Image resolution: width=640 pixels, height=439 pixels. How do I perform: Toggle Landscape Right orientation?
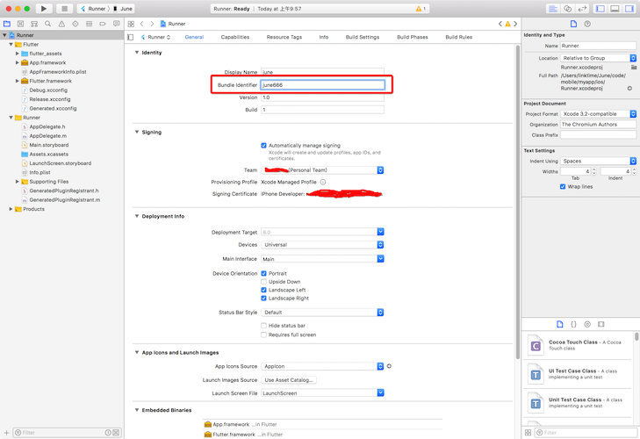click(x=263, y=299)
